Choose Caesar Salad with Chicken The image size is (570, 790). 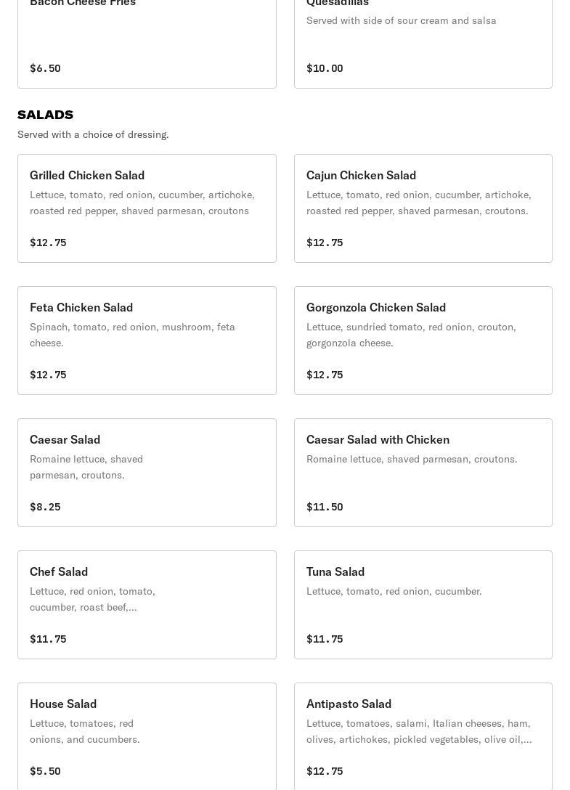click(423, 473)
